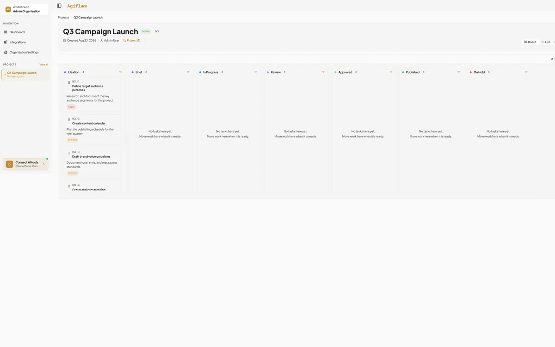The image size is (555, 347).
Task: Click the In Progress column header
Action: pos(210,72)
